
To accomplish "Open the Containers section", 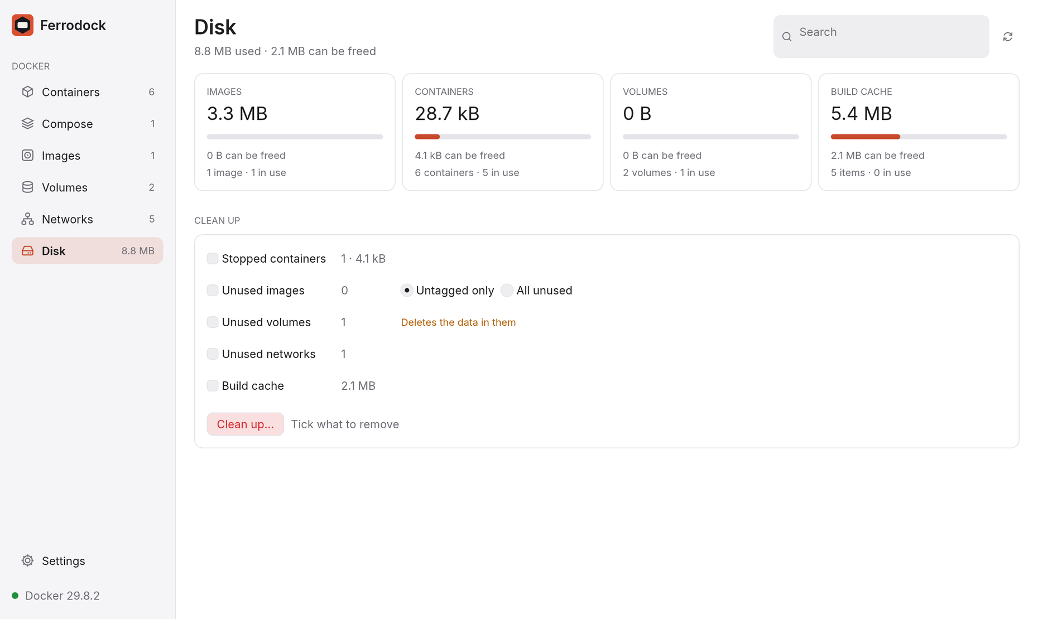I will [87, 92].
